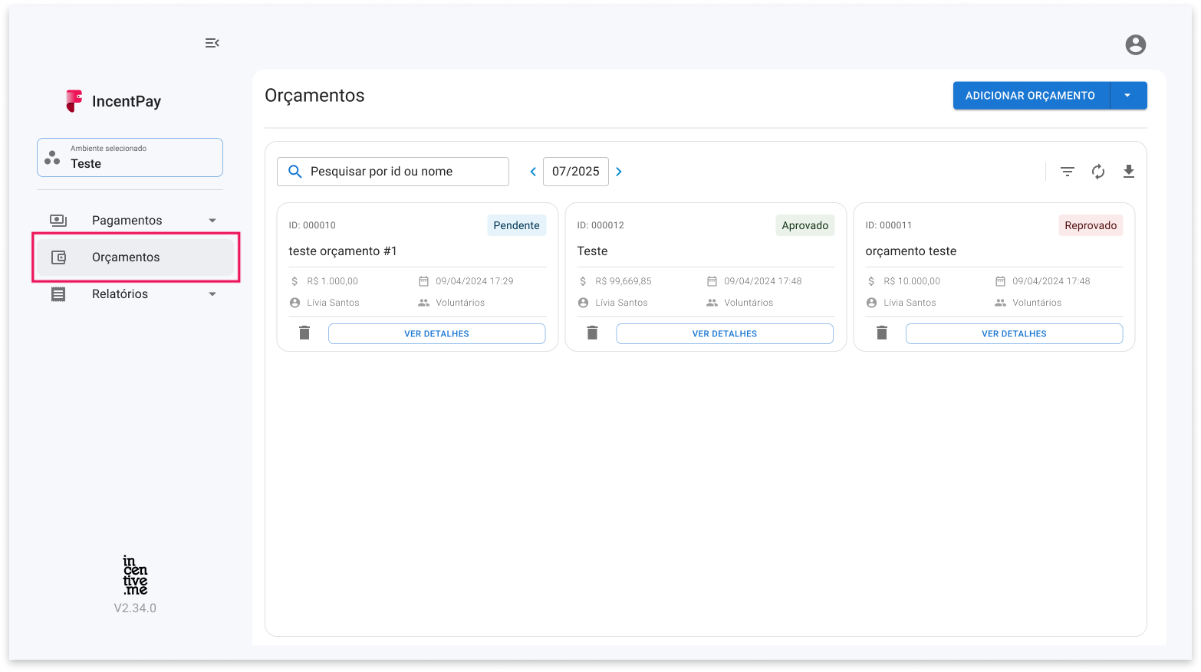Click the Aprovado status badge
The width and height of the screenshot is (1201, 672).
[x=805, y=225]
